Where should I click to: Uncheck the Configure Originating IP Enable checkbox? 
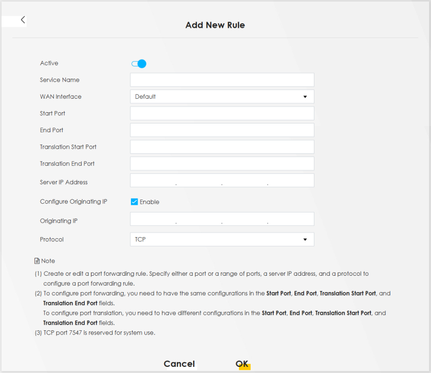(134, 202)
